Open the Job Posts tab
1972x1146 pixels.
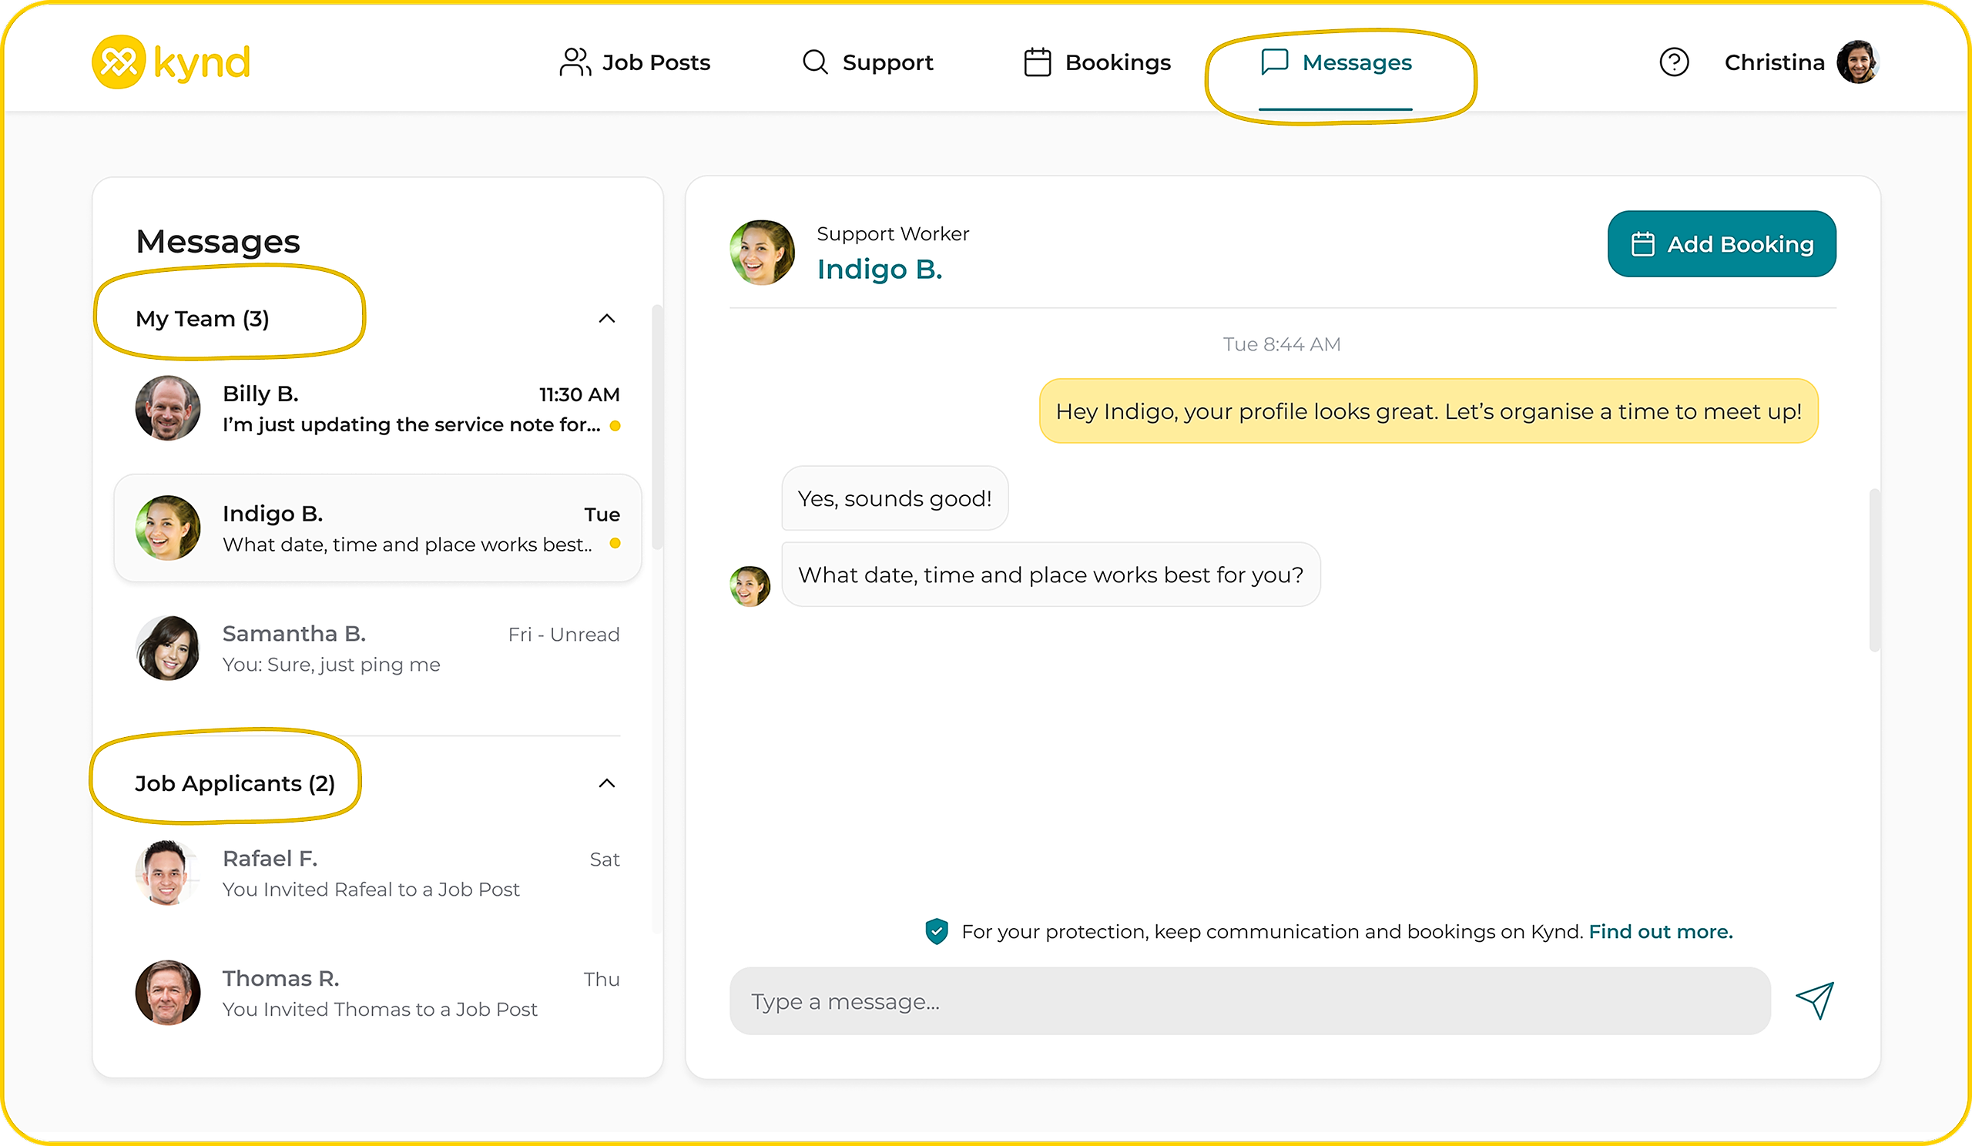[635, 62]
